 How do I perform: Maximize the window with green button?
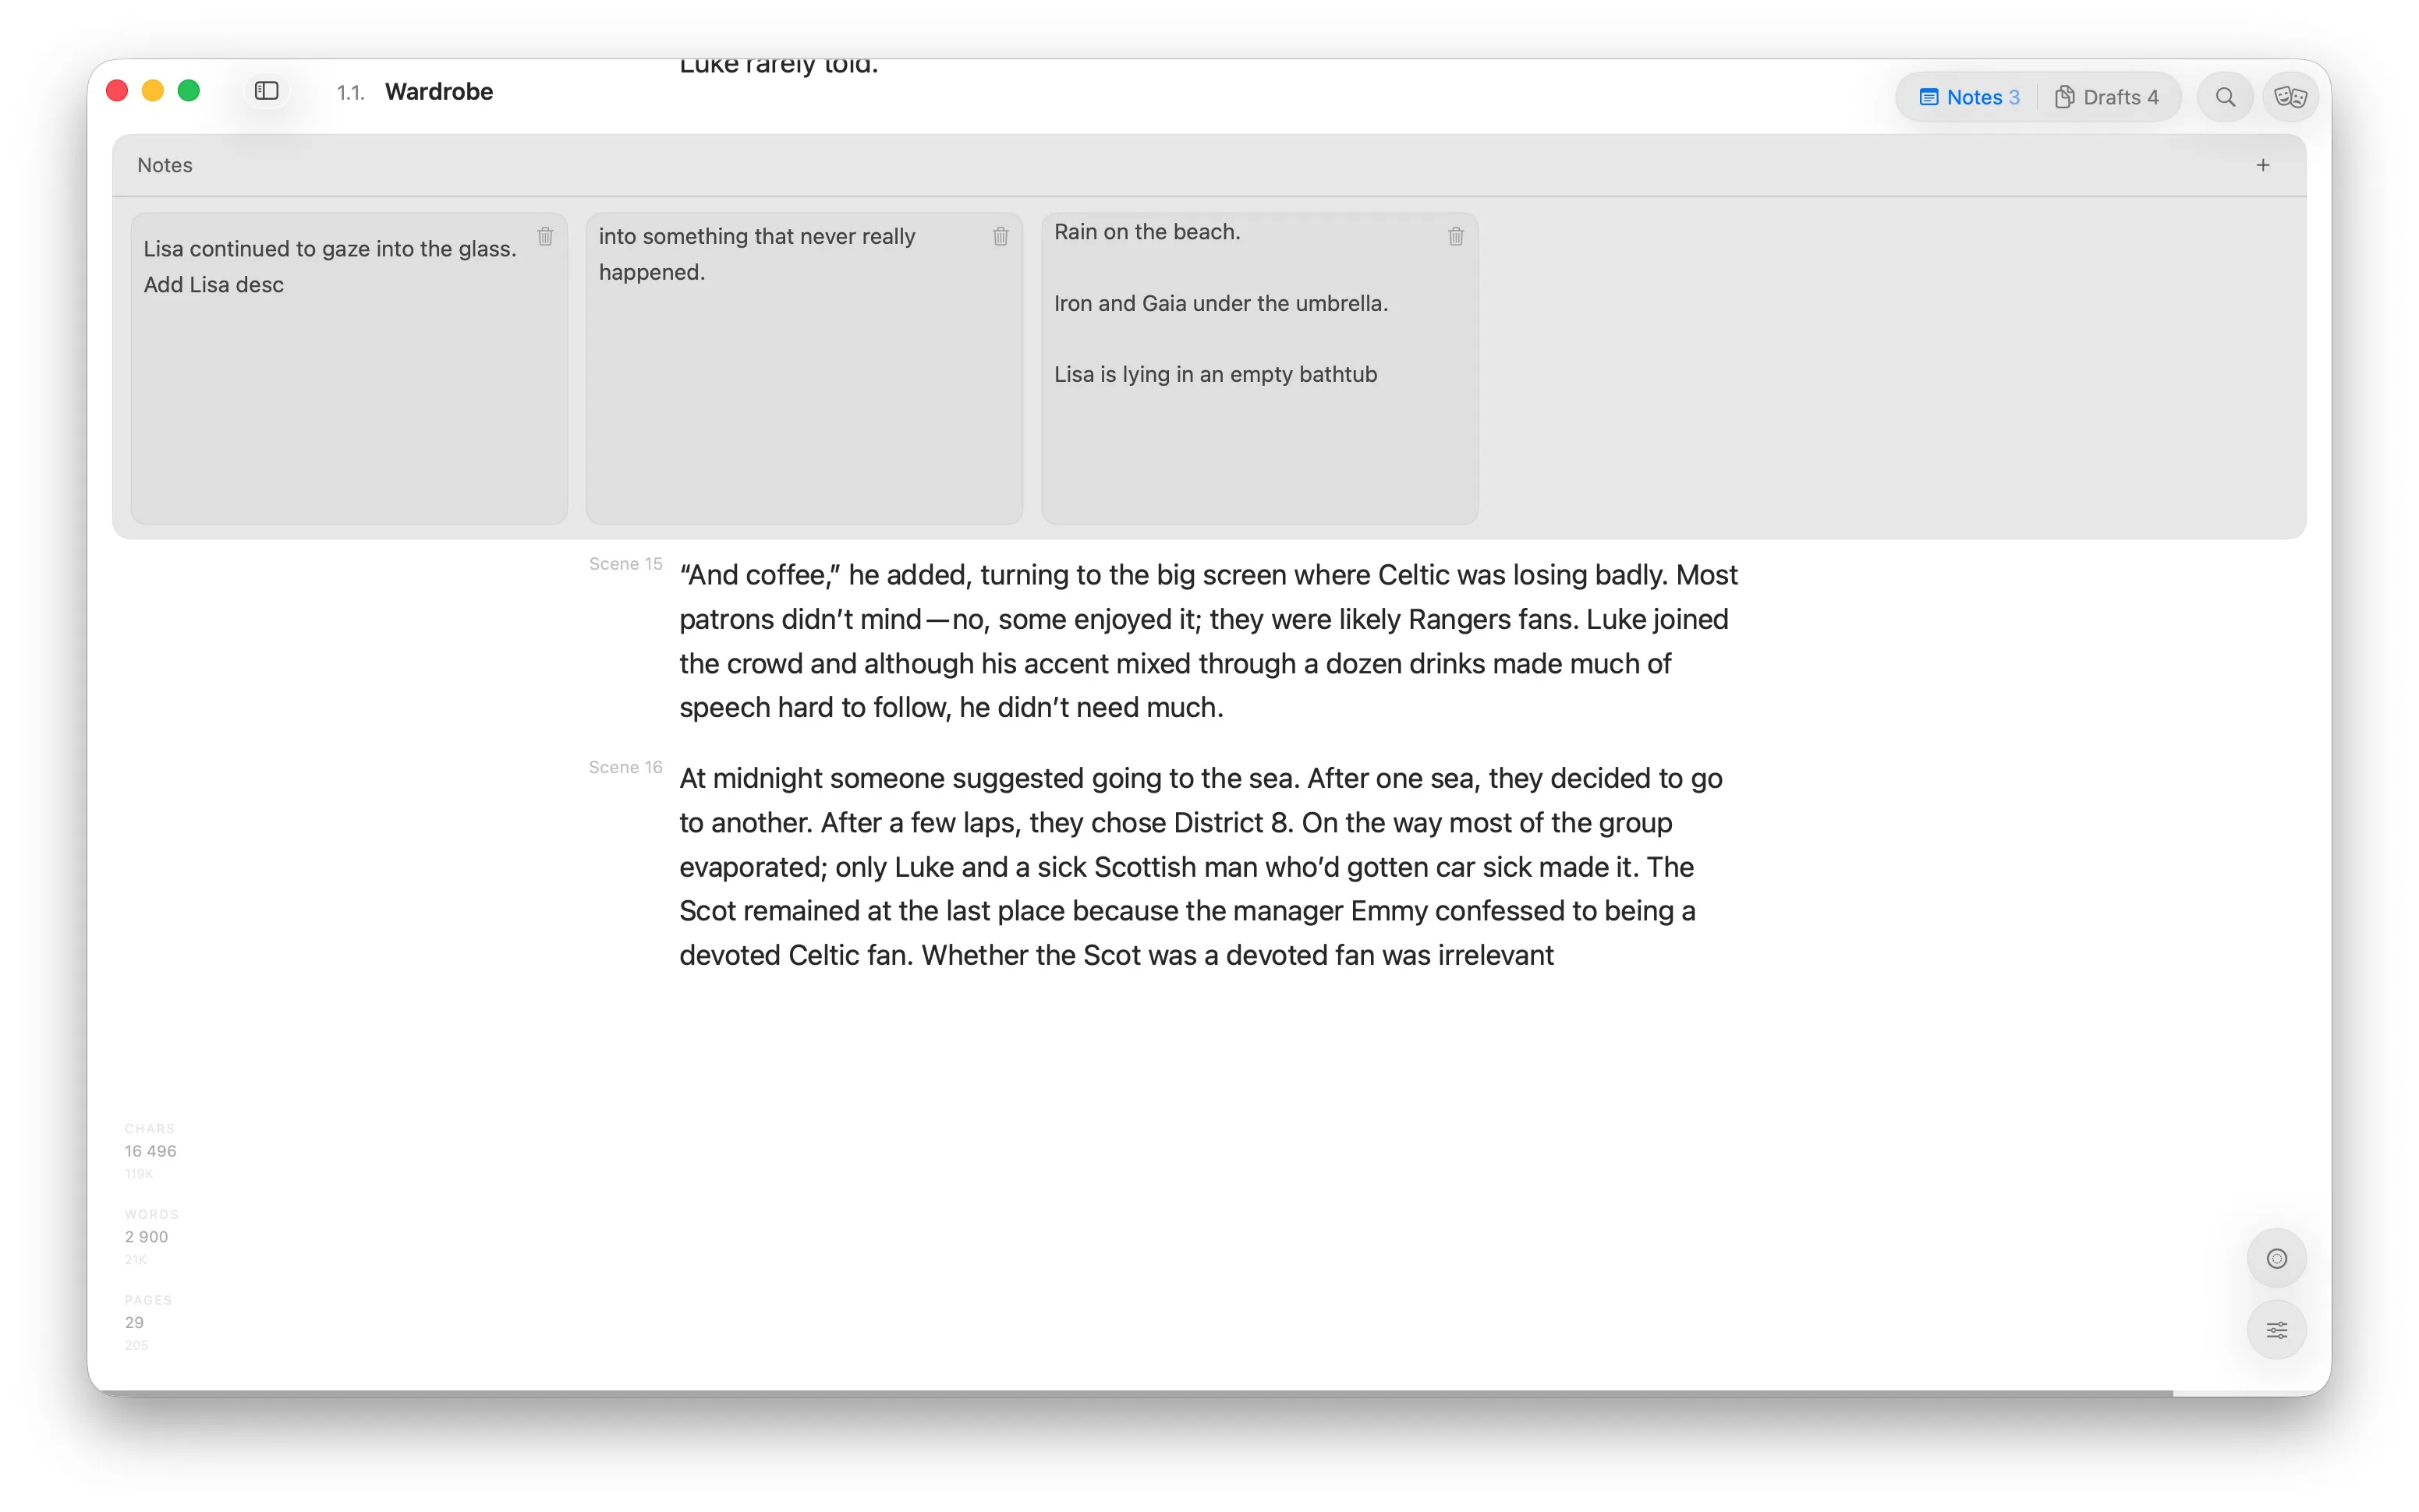(189, 91)
